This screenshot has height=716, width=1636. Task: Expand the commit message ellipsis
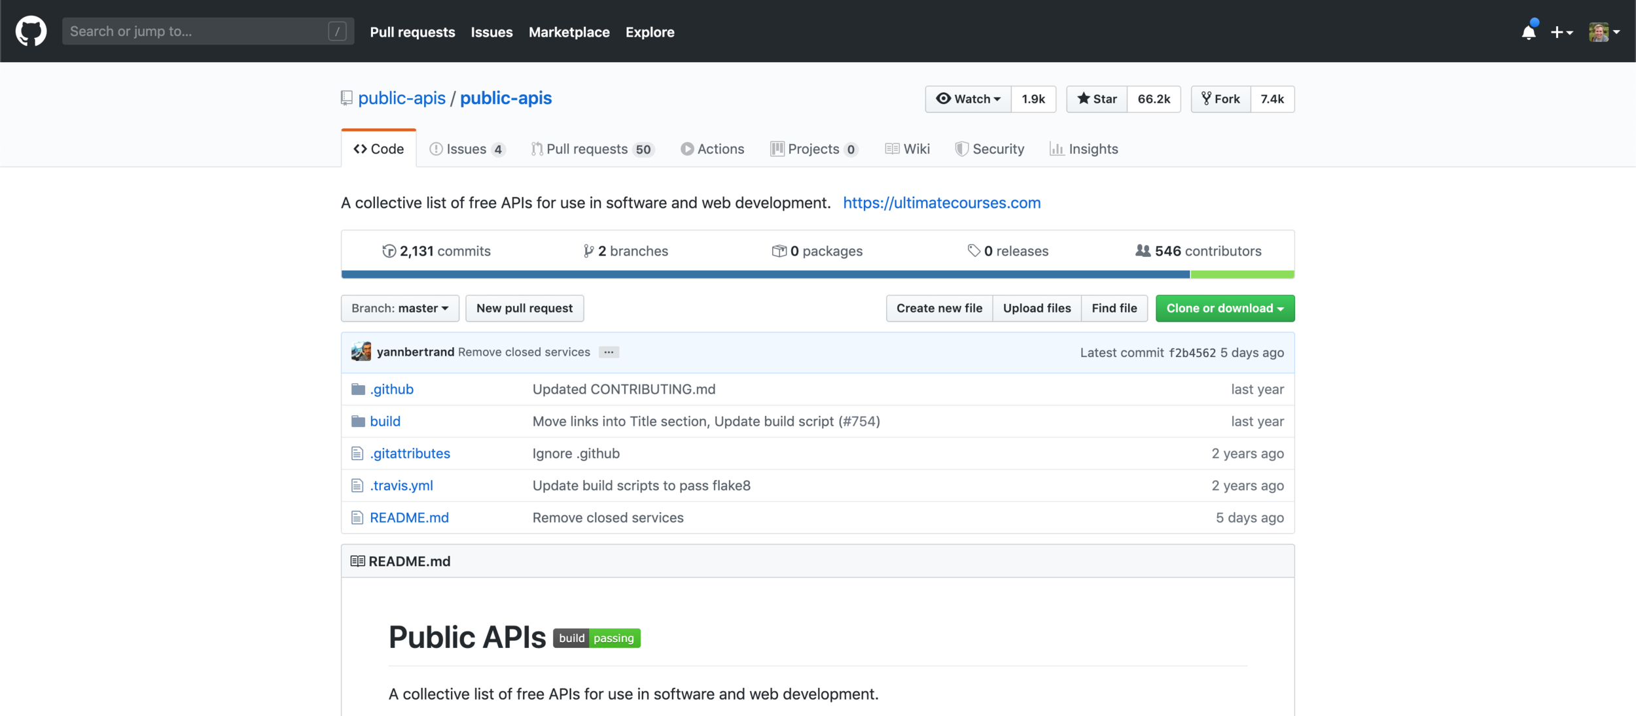tap(609, 352)
